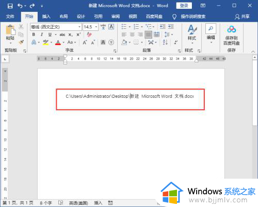Switch to the 插入 Insert tab
Viewport: 258px width, 207px height.
pyautogui.click(x=46, y=16)
